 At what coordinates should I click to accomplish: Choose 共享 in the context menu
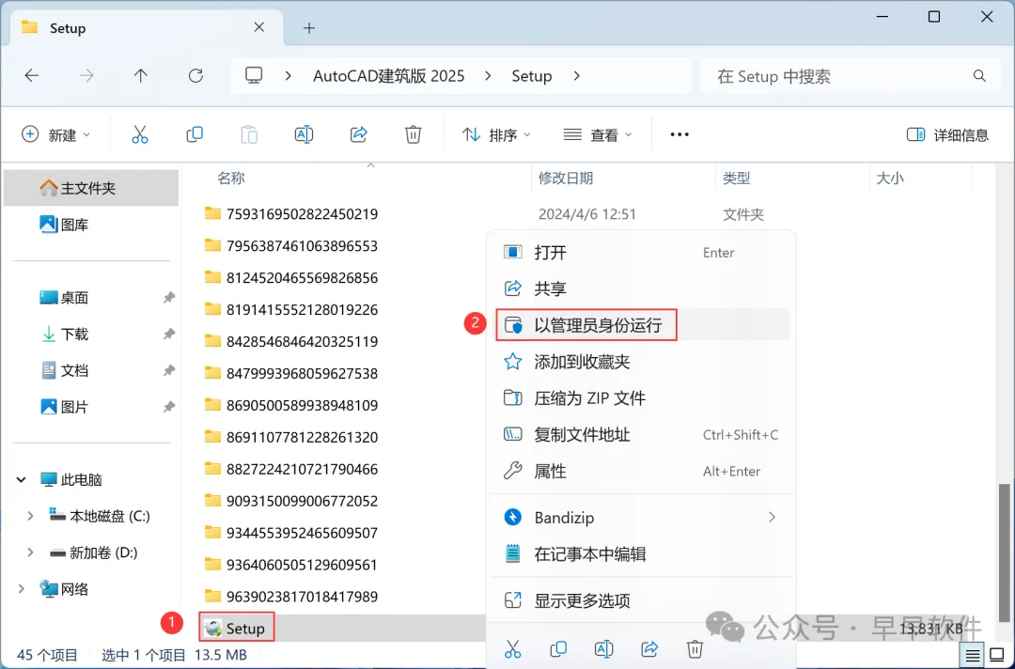641,288
